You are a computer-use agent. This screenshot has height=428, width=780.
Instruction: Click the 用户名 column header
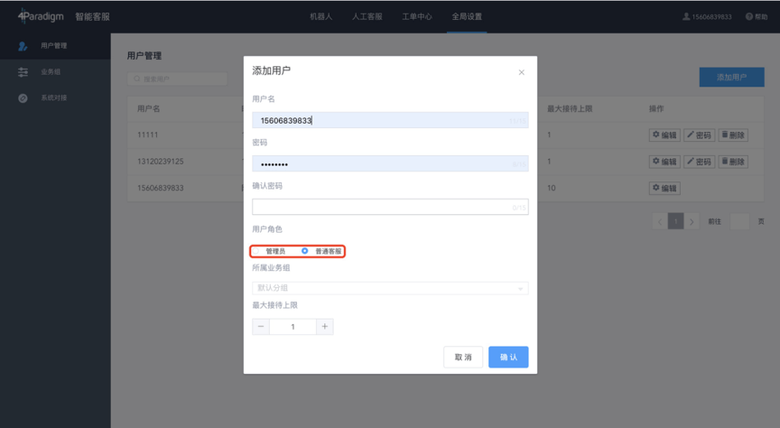149,109
